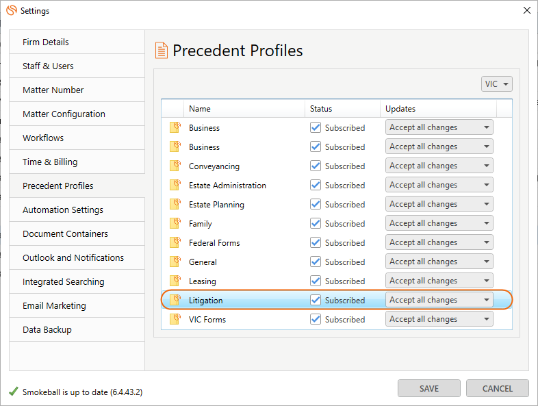The width and height of the screenshot is (538, 406).
Task: Open Updates dropdown for Family
Action: click(439, 223)
